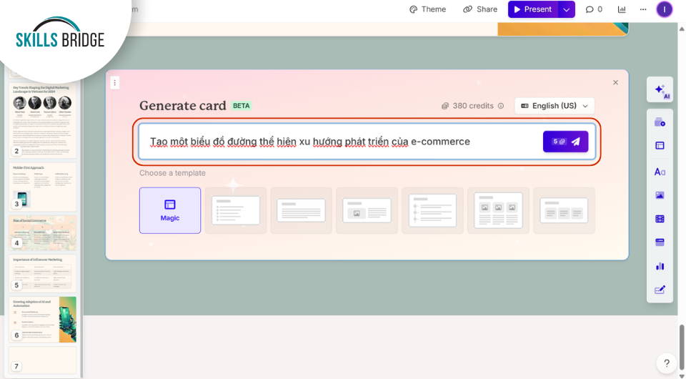
Task: Open the forms and buttons icon
Action: [x=660, y=290]
